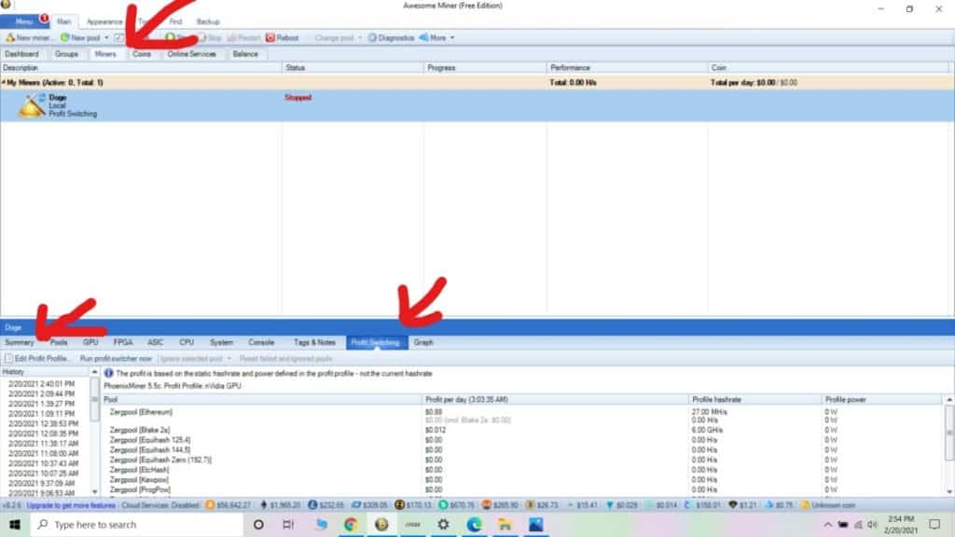Select the Main ribbon tab
The height and width of the screenshot is (537, 955).
[x=64, y=21]
